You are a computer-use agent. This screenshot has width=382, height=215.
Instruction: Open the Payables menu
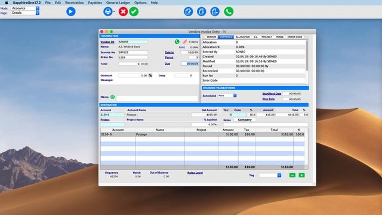95,2
